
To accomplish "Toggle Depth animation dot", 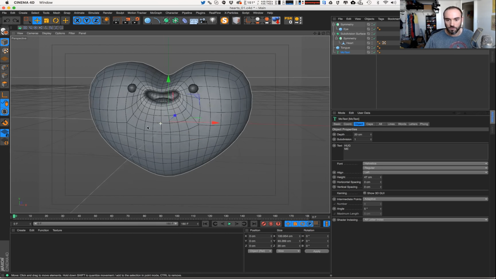I will click(x=334, y=135).
